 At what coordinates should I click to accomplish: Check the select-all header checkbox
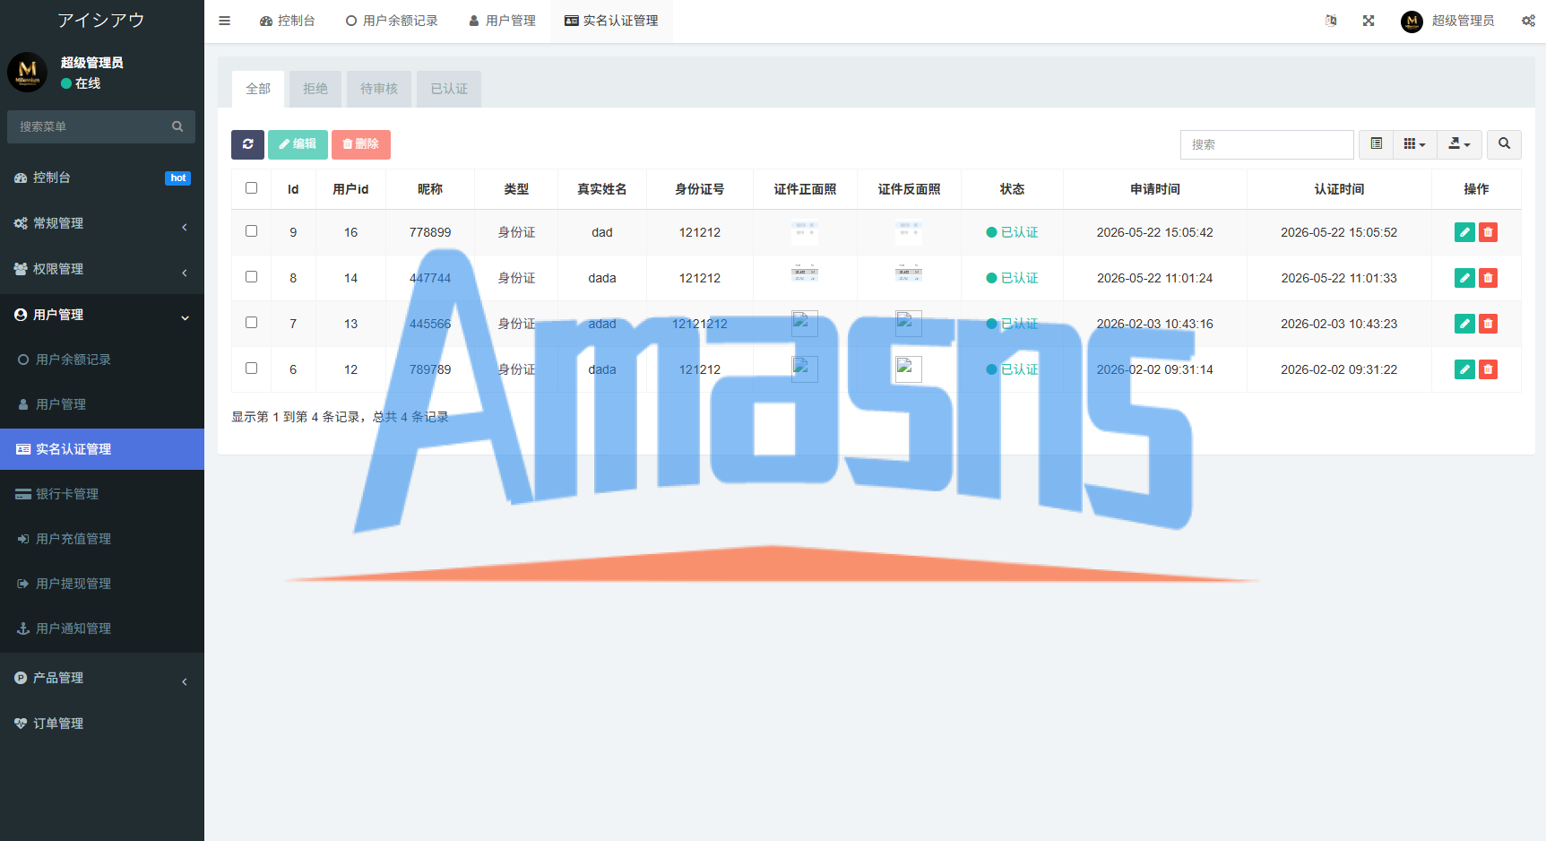tap(251, 188)
